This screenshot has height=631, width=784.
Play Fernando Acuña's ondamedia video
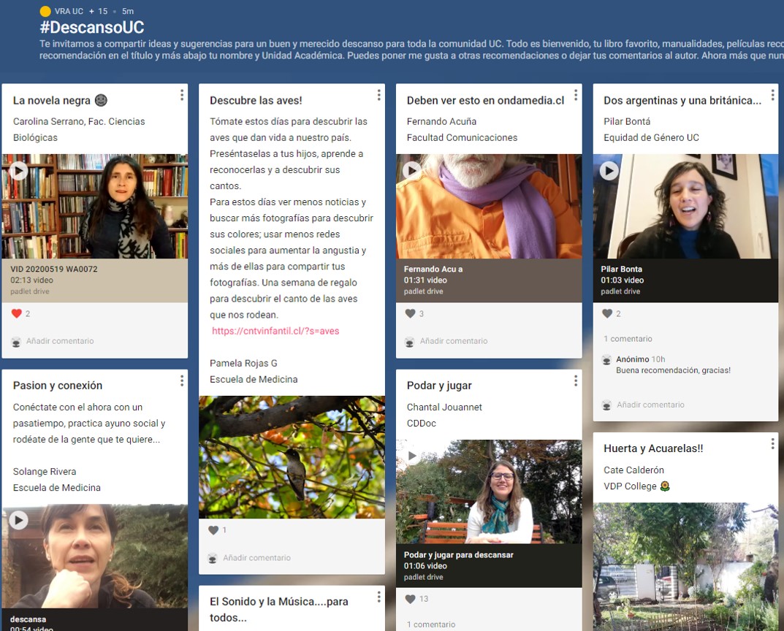(x=413, y=171)
